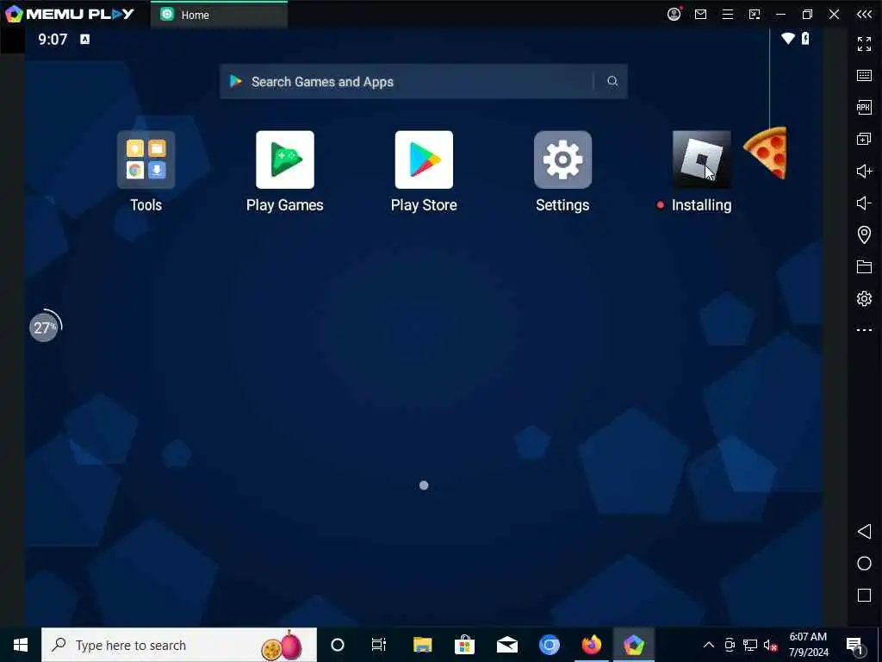Tap the Android Recents square button

click(864, 595)
